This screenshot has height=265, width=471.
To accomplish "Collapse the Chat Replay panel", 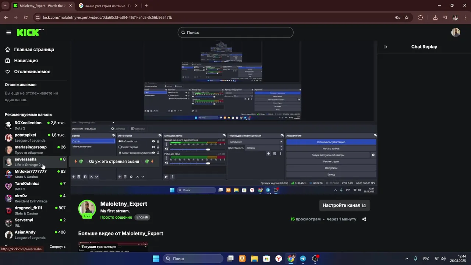I will [x=386, y=47].
